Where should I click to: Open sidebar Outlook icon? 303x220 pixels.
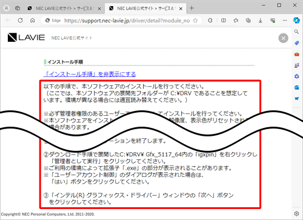[x=296, y=87]
